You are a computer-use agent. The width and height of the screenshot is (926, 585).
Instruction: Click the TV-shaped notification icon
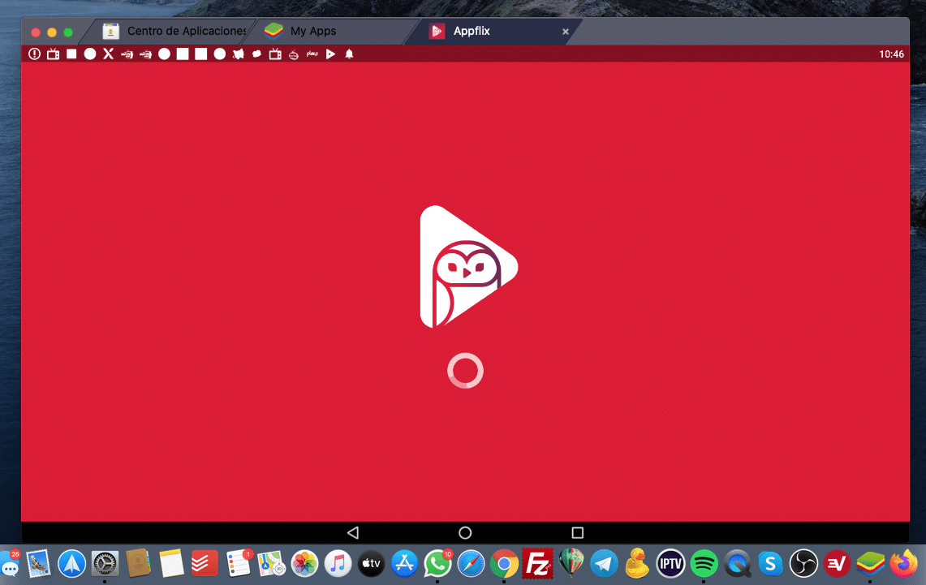[53, 54]
